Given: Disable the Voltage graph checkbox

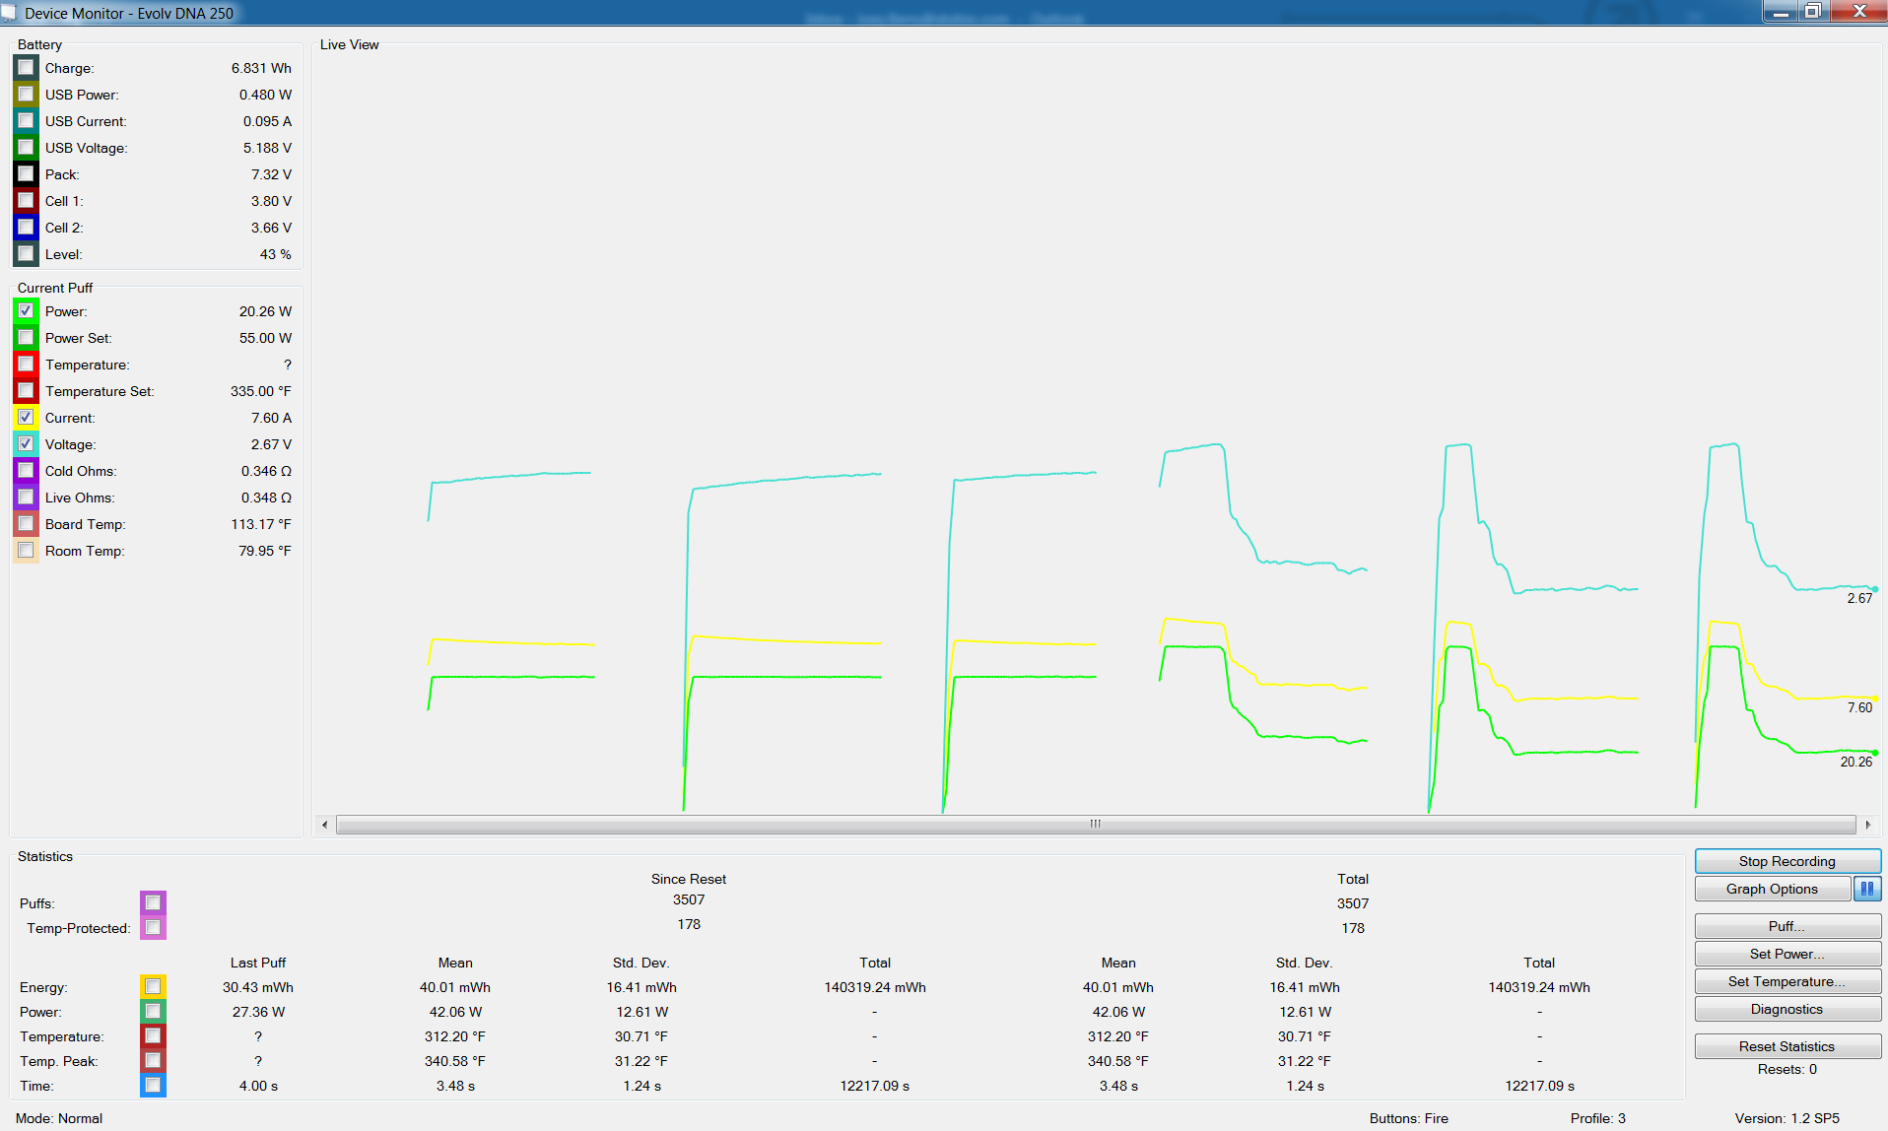Looking at the screenshot, I should (x=27, y=444).
